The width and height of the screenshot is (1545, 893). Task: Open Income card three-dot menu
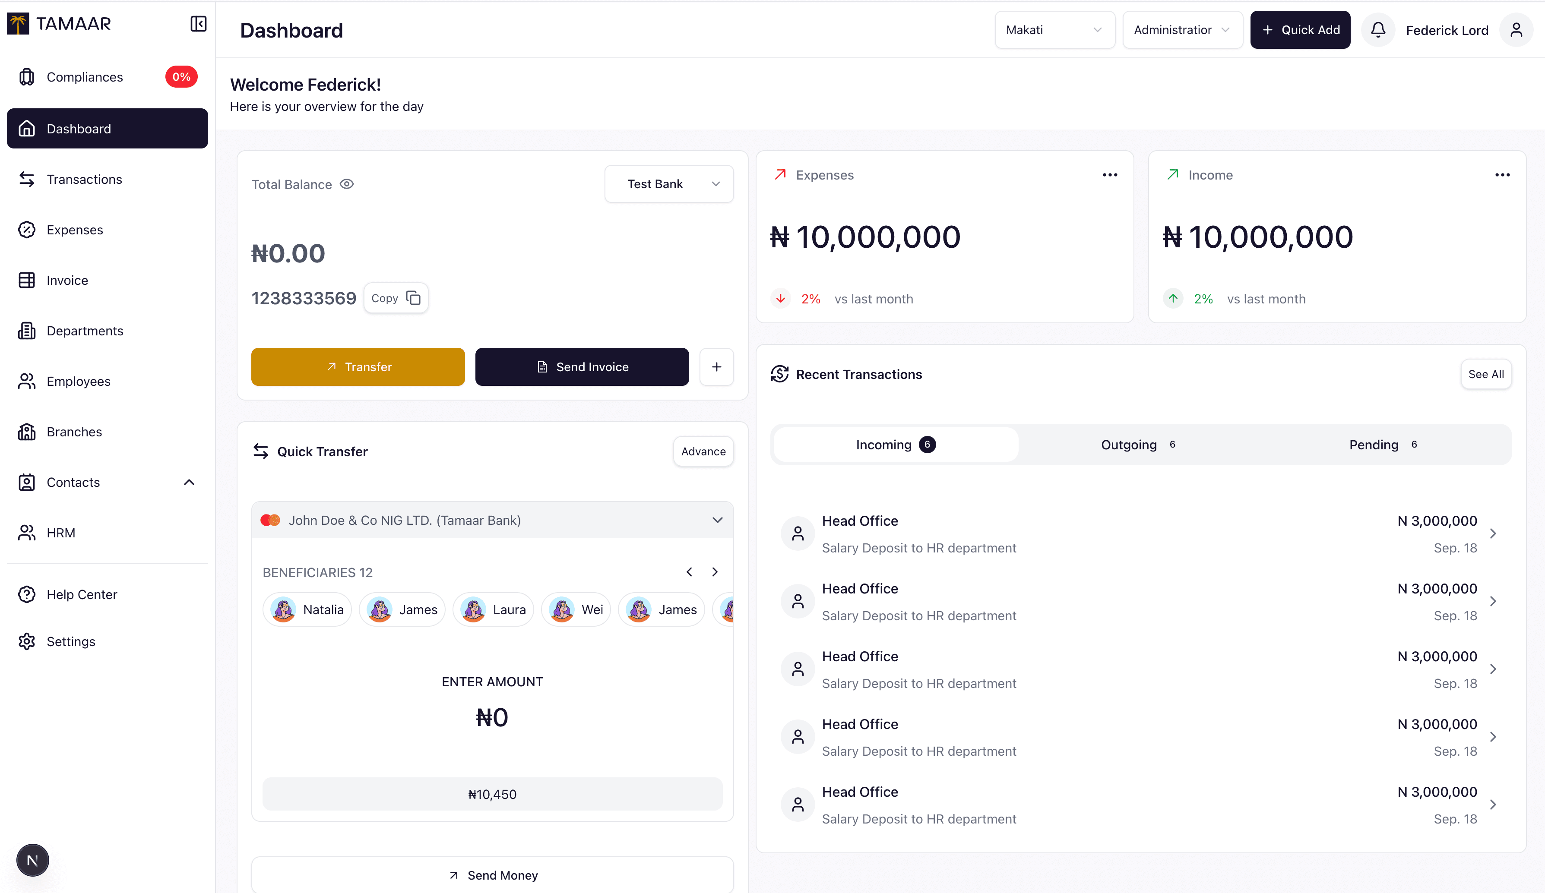coord(1502,175)
